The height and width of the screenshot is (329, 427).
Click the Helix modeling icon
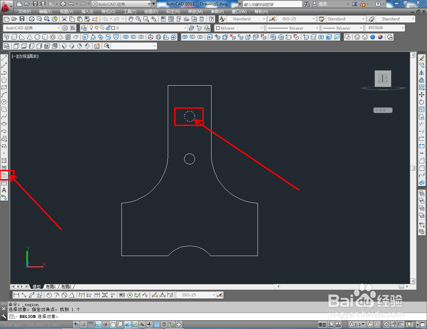68,37
